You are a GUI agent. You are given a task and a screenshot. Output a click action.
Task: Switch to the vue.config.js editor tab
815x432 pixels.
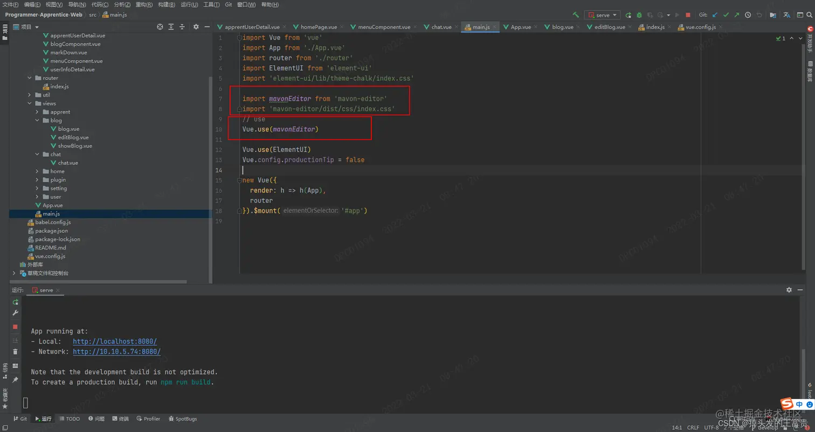(x=701, y=27)
